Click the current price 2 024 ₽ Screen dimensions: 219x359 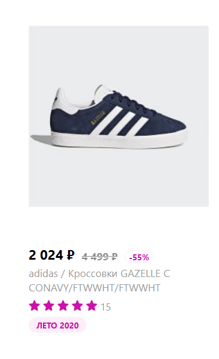(x=51, y=255)
